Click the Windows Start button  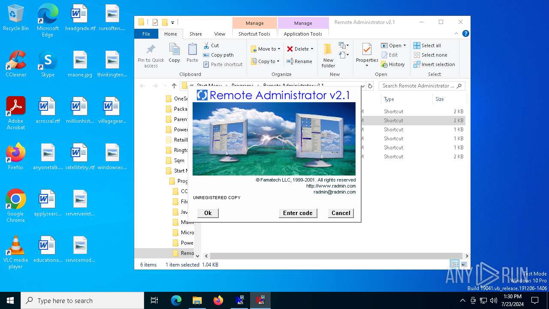[x=10, y=300]
